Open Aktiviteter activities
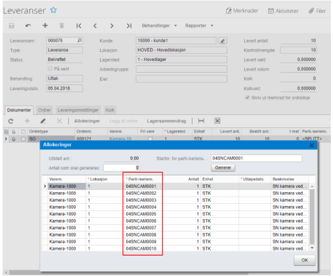The image size is (333, 276). [x=283, y=11]
